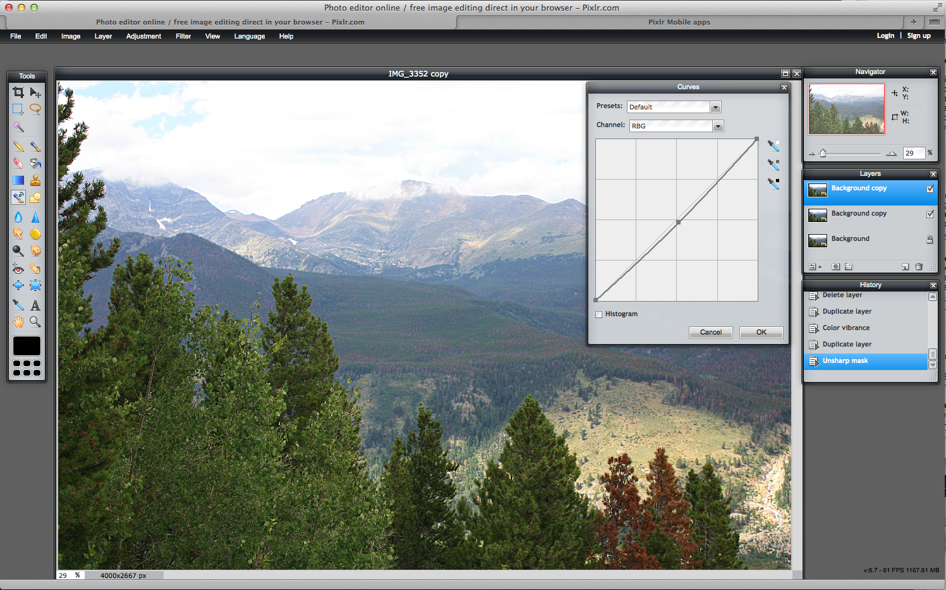Viewport: 946px width, 590px height.
Task: Select the Paint Bucket tool
Action: point(35,163)
